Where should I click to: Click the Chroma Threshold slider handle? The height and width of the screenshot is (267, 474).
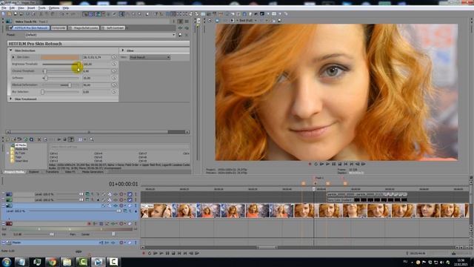click(x=44, y=71)
